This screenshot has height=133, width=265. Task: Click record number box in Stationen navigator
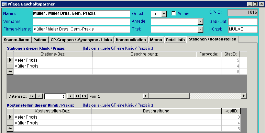(x=55, y=96)
